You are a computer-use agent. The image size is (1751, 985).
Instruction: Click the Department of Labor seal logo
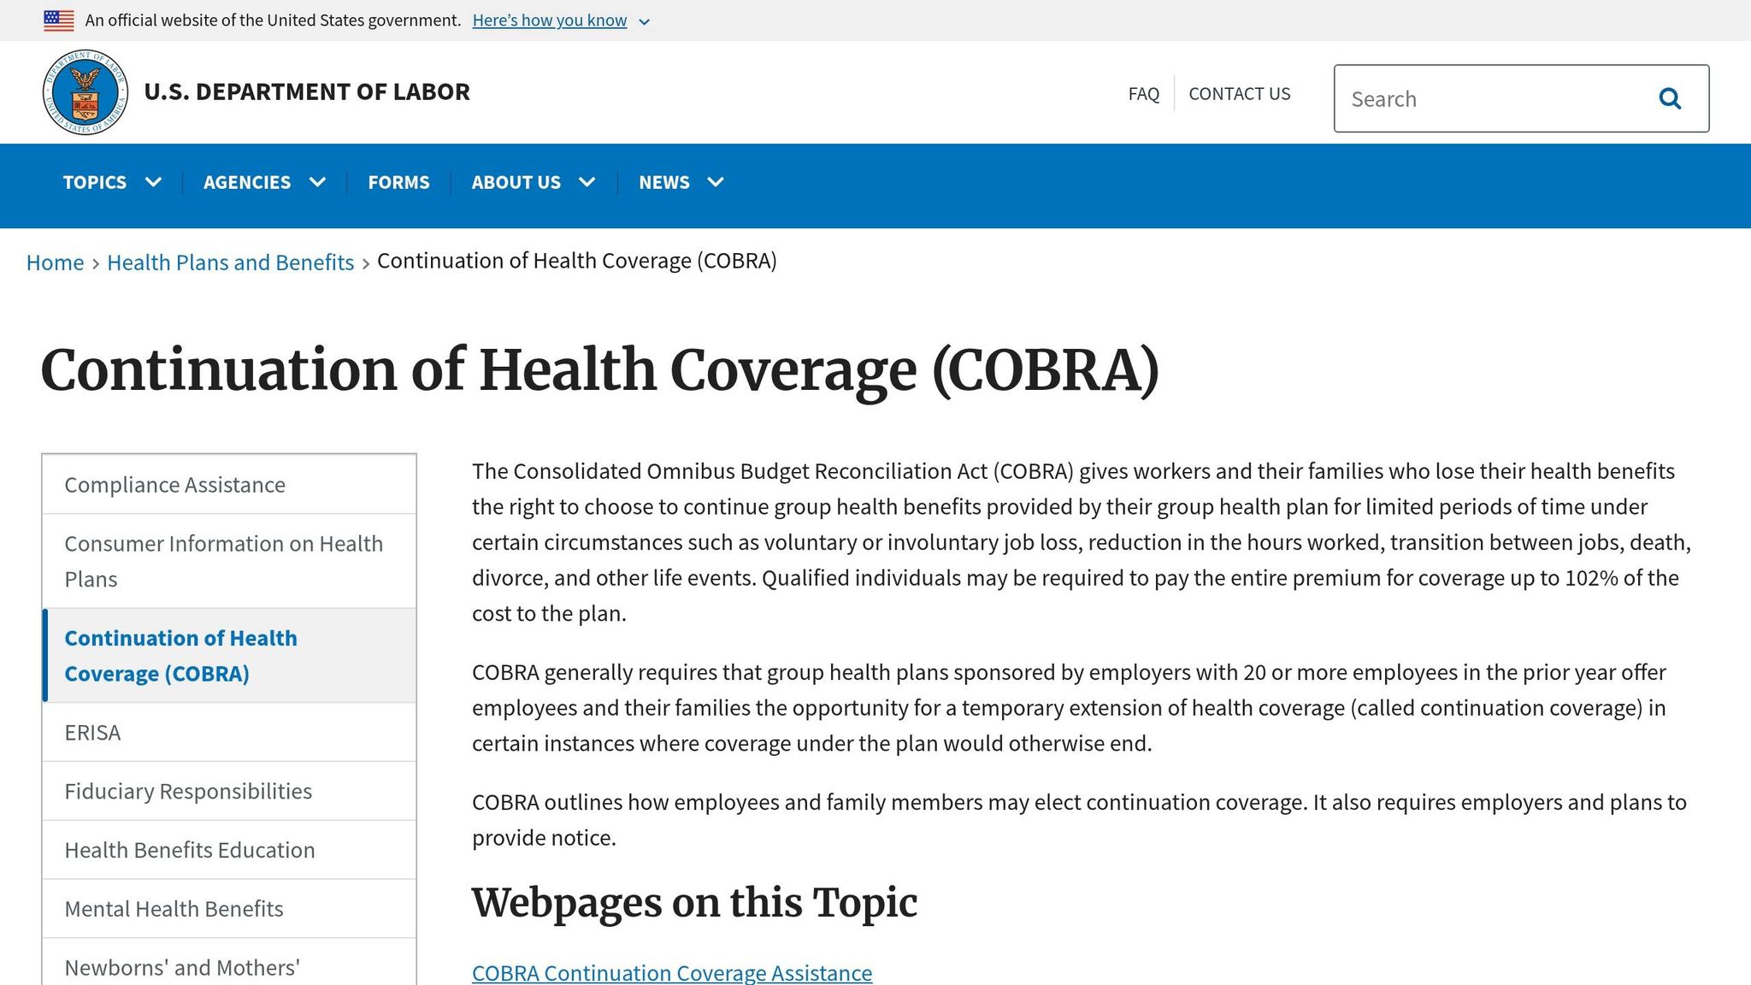pyautogui.click(x=85, y=92)
